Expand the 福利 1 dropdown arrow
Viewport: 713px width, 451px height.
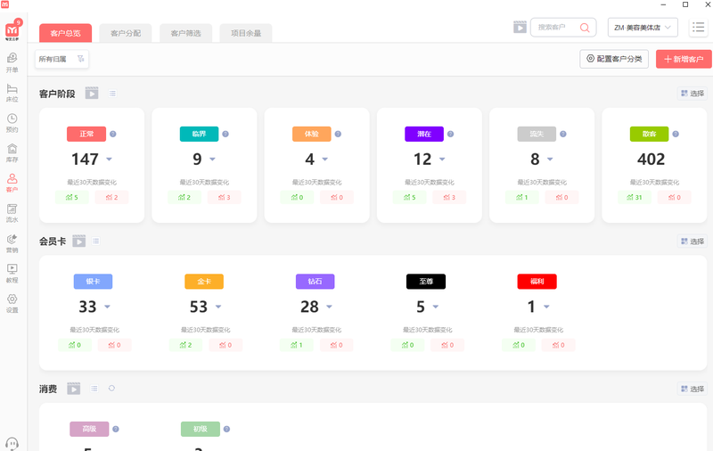click(546, 307)
